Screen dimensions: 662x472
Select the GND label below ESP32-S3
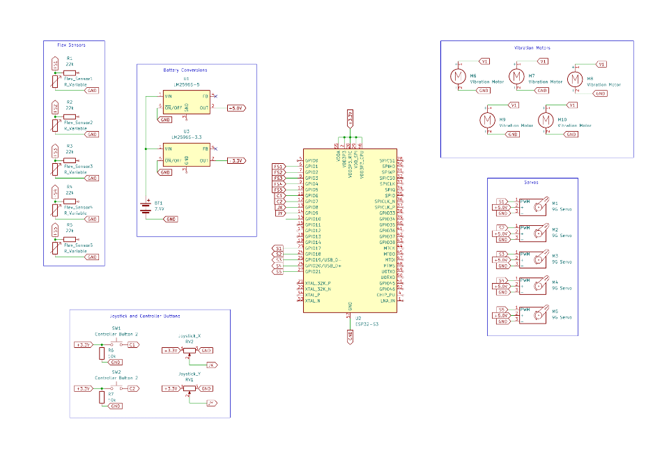(350, 337)
